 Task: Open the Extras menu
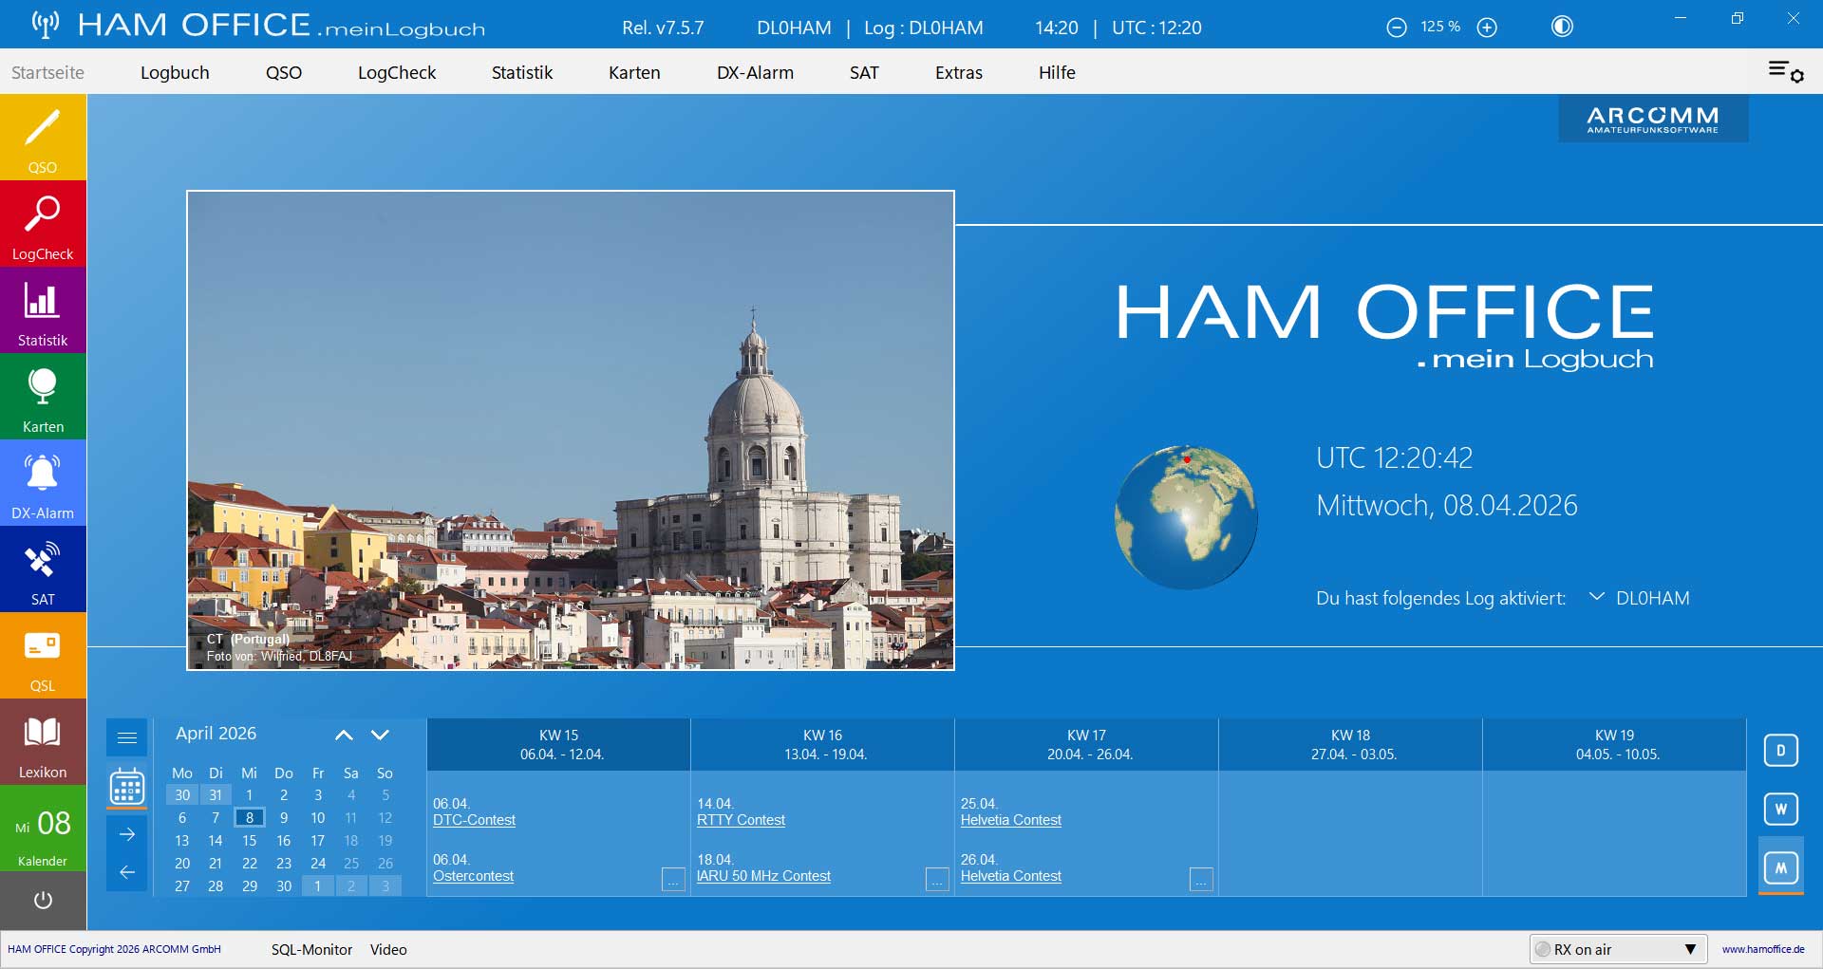[958, 72]
